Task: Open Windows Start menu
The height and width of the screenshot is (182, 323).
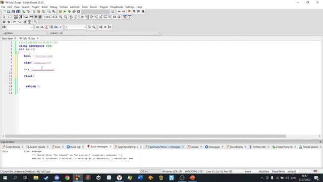Action: click(5, 177)
